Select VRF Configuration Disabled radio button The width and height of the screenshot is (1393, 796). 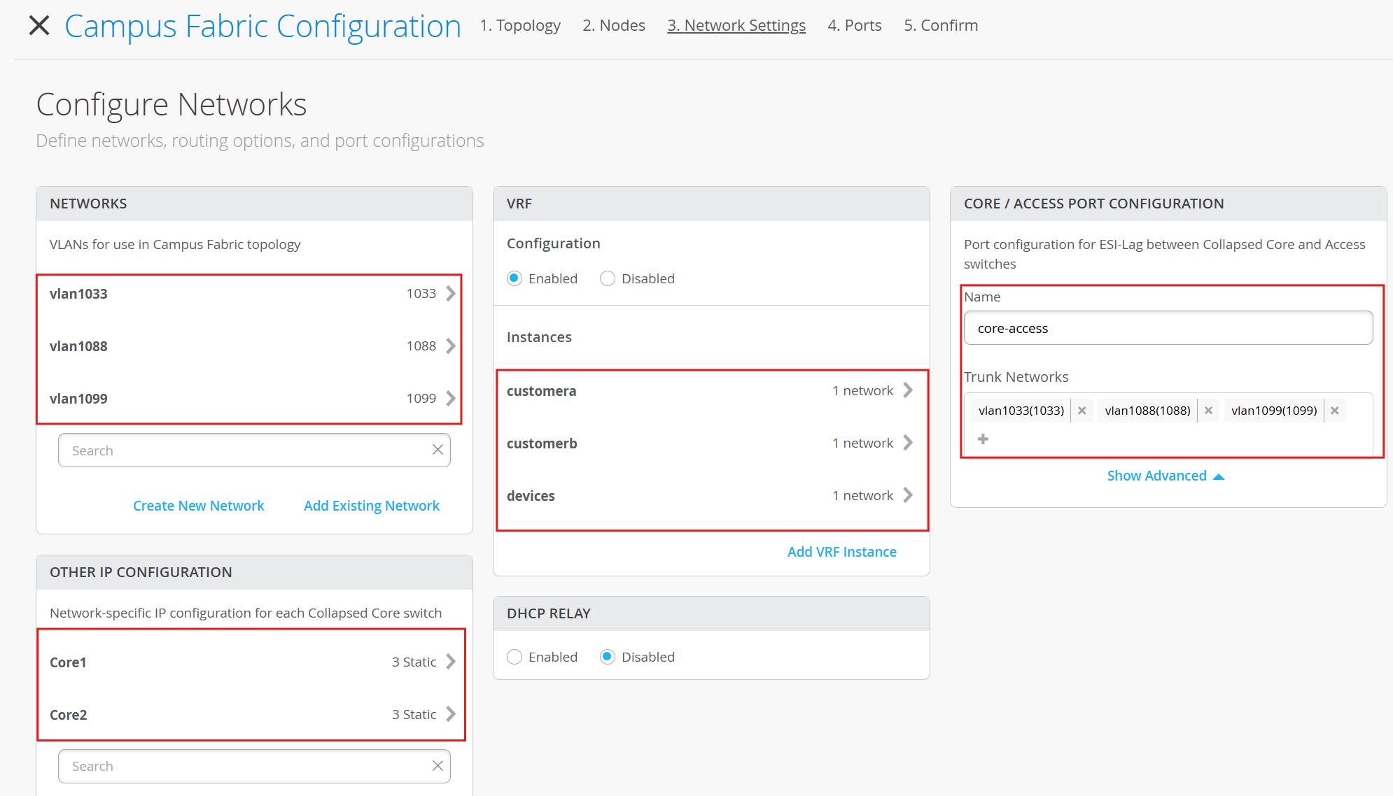point(608,278)
